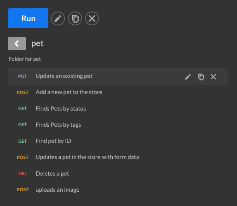This screenshot has width=237, height=206.
Task: Click the DEL method label
Action: coord(23,174)
